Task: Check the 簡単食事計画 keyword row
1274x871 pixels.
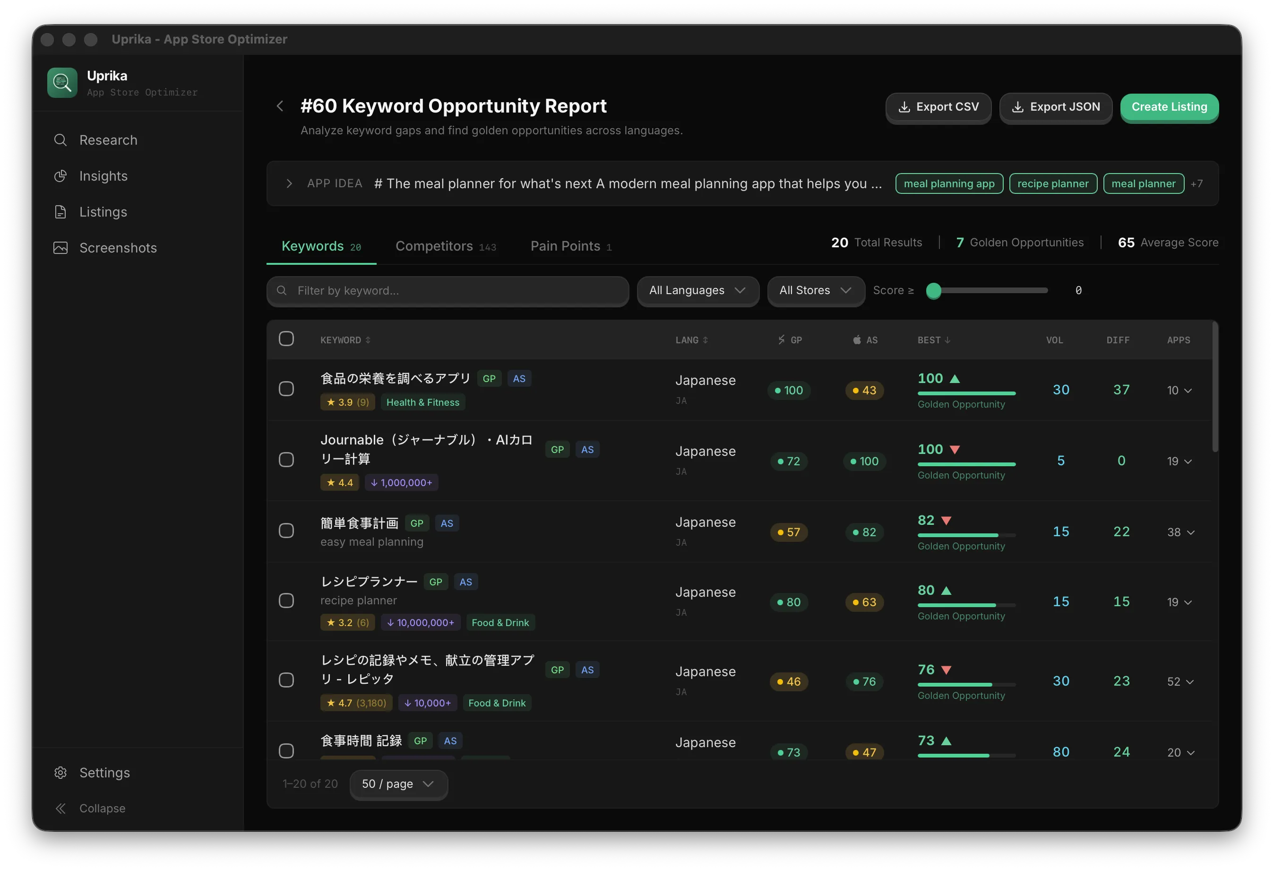Action: (x=286, y=531)
